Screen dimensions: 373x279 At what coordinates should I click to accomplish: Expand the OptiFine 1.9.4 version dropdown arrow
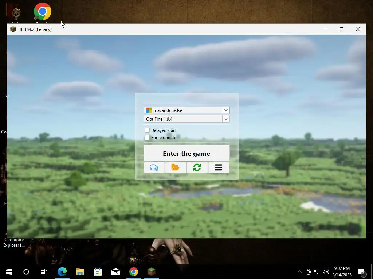pyautogui.click(x=226, y=119)
